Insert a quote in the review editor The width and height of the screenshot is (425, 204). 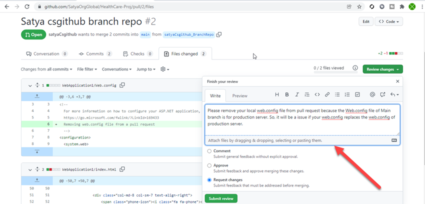307,94
